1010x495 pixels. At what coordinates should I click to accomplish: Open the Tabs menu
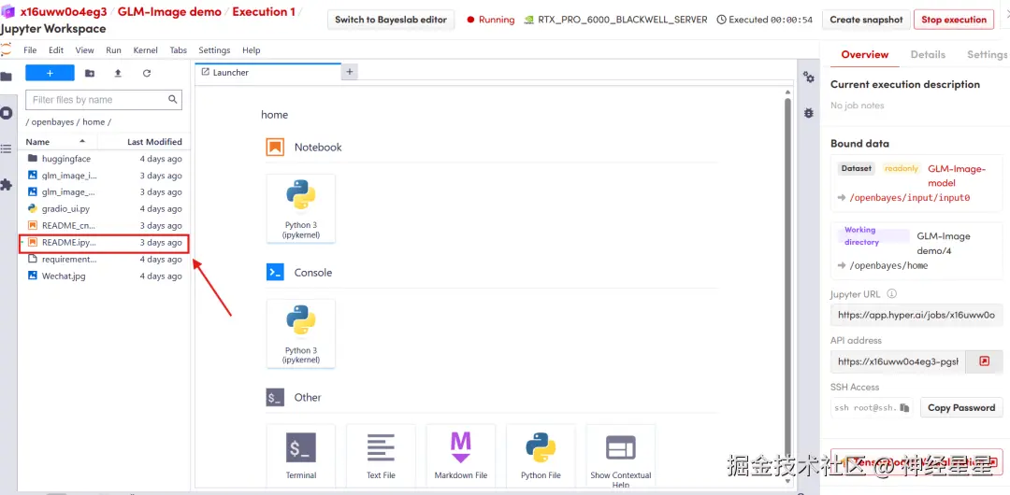tap(179, 50)
